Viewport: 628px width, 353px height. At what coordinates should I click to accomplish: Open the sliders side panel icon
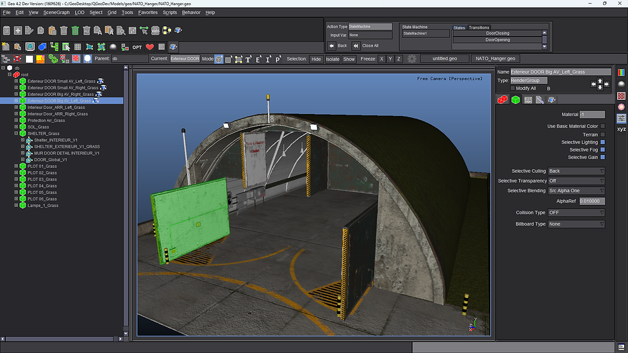(621, 118)
